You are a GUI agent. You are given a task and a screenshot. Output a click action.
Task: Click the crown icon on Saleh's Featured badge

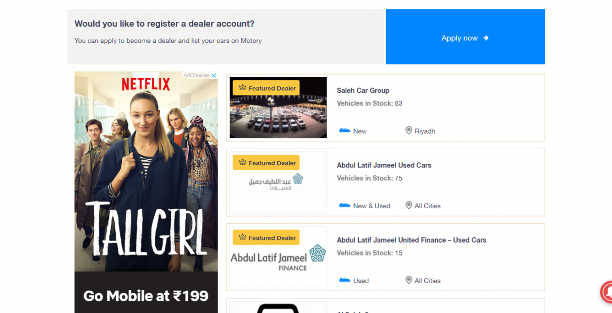pyautogui.click(x=242, y=88)
